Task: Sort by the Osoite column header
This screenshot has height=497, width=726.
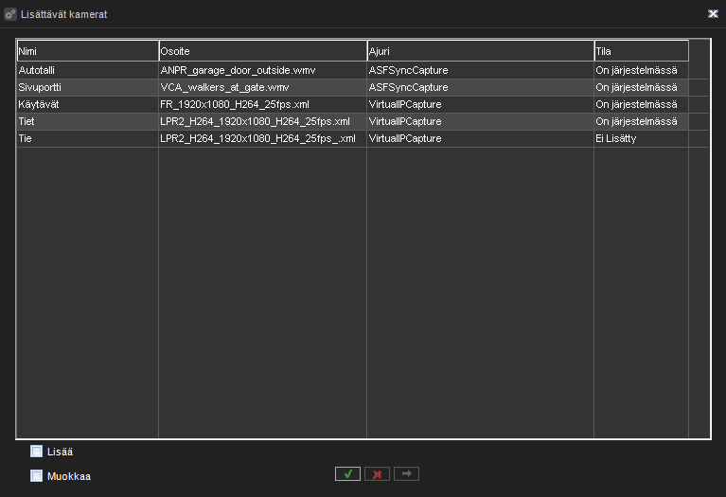Action: (262, 51)
